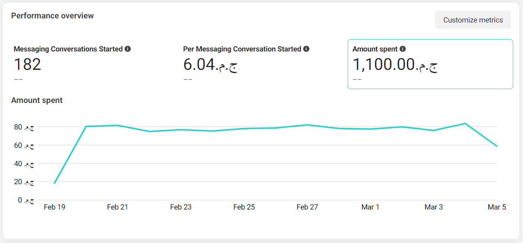Select the Amount spent metric card label
The width and height of the screenshot is (523, 243).
point(375,49)
